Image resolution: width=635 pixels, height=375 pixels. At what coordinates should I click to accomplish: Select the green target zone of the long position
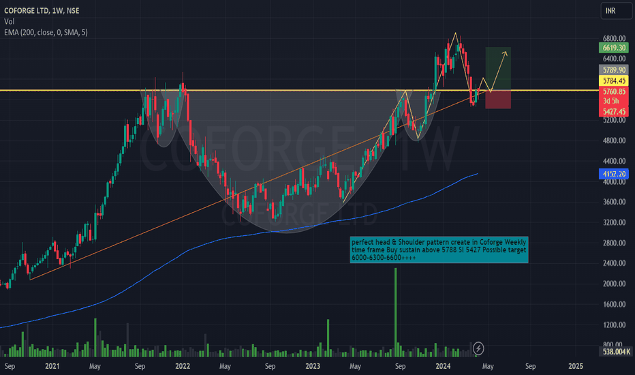[x=498, y=68]
